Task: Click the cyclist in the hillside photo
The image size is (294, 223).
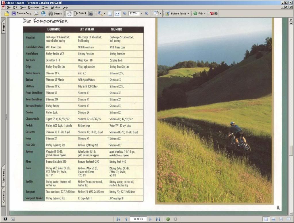Action: pos(239,138)
